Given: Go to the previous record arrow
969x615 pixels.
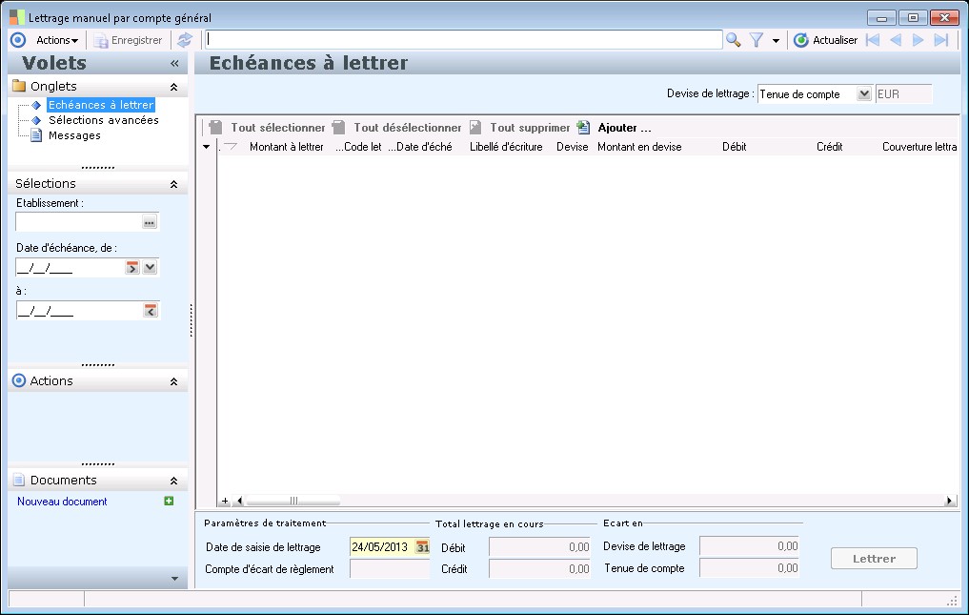Looking at the screenshot, I should 896,40.
